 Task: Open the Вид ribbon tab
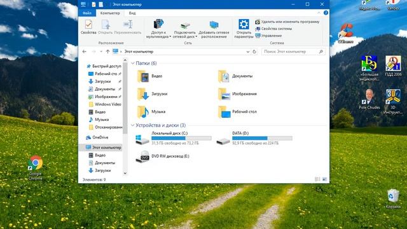click(132, 13)
